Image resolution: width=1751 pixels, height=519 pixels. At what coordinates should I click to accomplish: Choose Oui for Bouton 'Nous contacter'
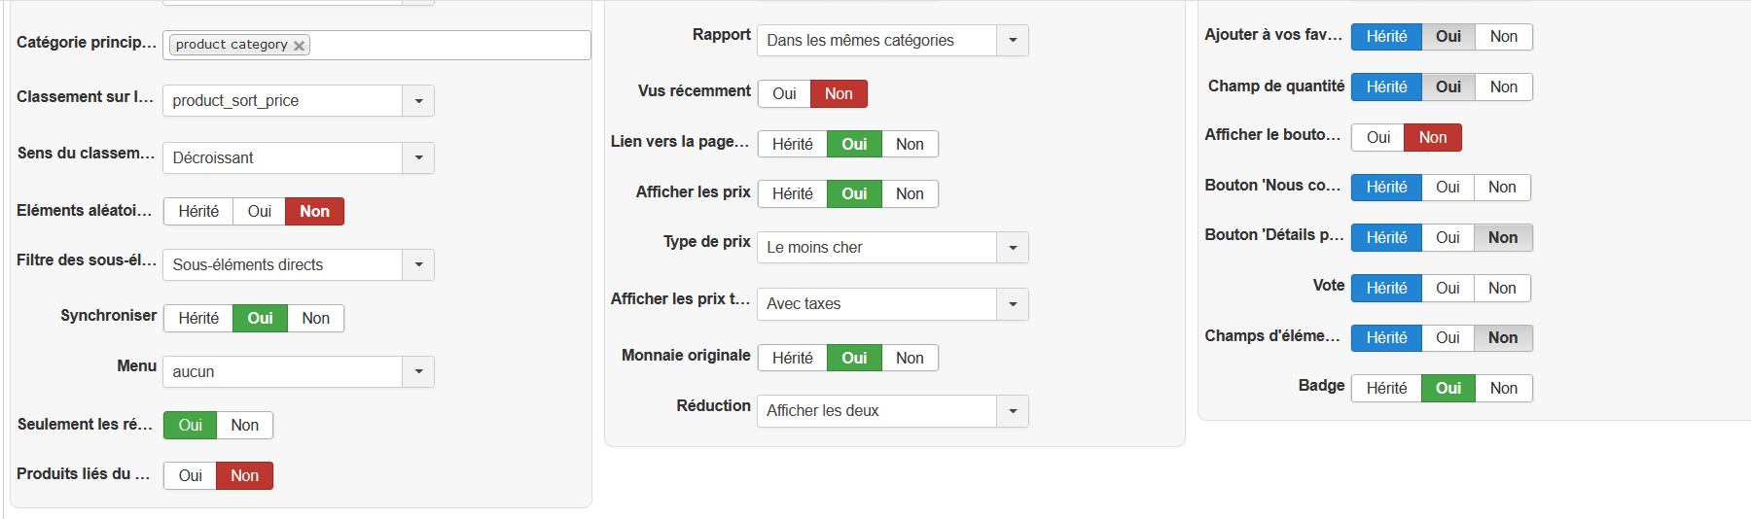pyautogui.click(x=1447, y=188)
